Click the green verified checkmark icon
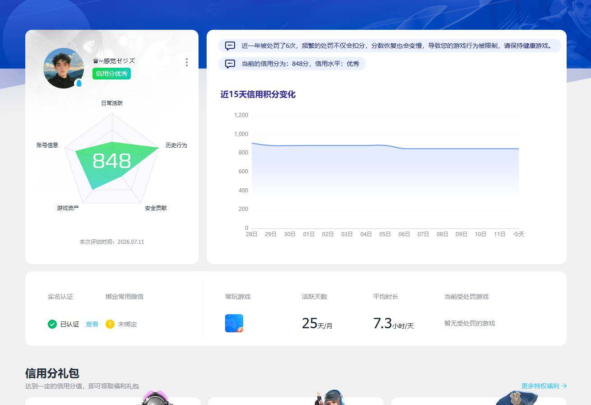The width and height of the screenshot is (591, 405). point(52,324)
